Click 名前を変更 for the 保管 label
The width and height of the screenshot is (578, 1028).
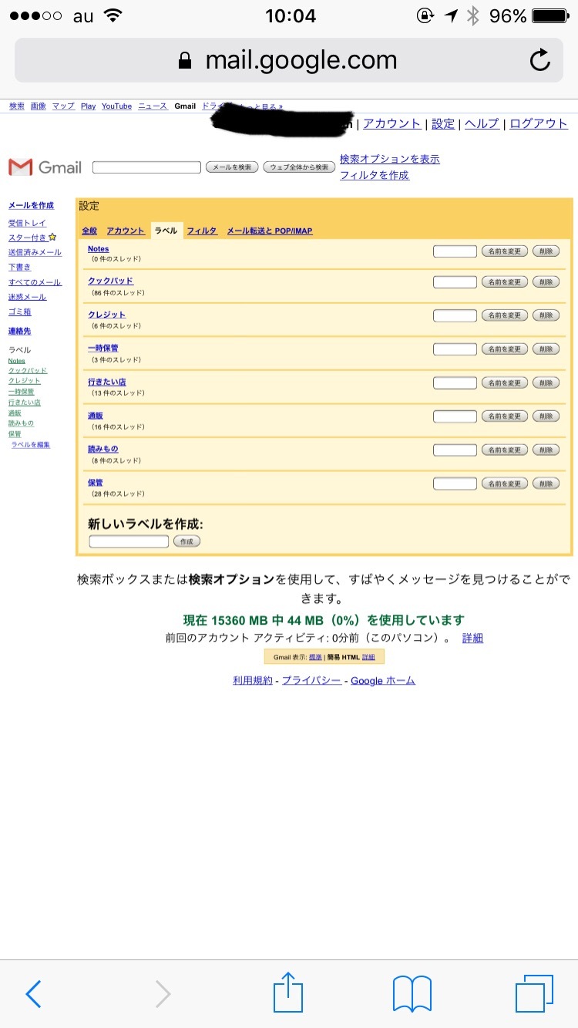pos(505,484)
